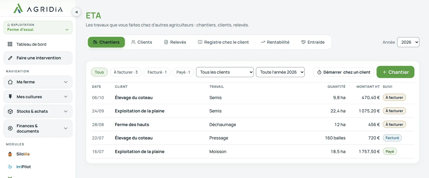This screenshot has height=178, width=429.
Task: Click the IrriPilot water drop icon
Action: (x=10, y=167)
